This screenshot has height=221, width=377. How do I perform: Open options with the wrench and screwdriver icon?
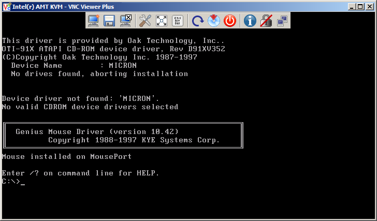[x=145, y=21]
